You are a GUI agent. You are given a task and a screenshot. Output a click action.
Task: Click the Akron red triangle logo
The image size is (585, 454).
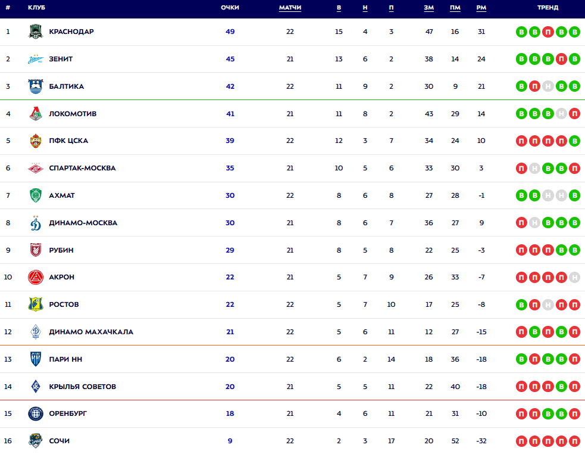coord(36,277)
